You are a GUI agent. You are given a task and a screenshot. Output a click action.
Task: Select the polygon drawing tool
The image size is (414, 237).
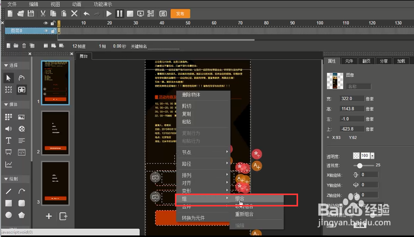coord(21,215)
